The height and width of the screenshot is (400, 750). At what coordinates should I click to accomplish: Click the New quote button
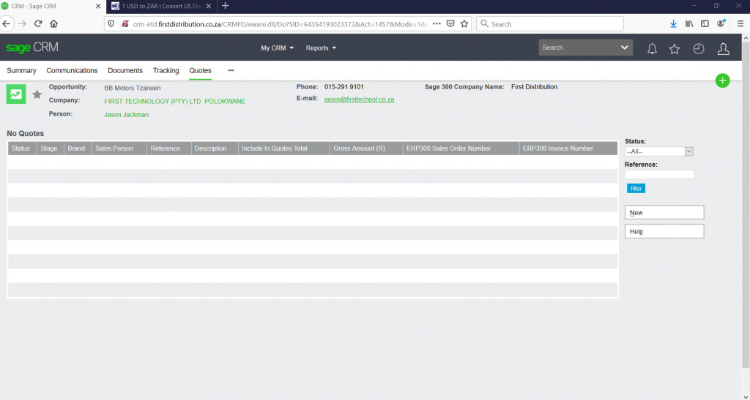pos(664,213)
